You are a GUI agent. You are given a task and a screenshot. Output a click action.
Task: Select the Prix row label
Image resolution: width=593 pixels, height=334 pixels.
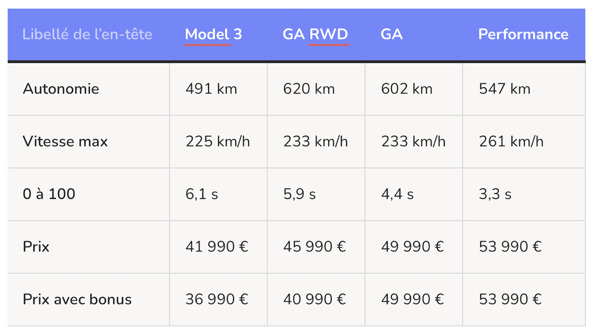tap(36, 247)
